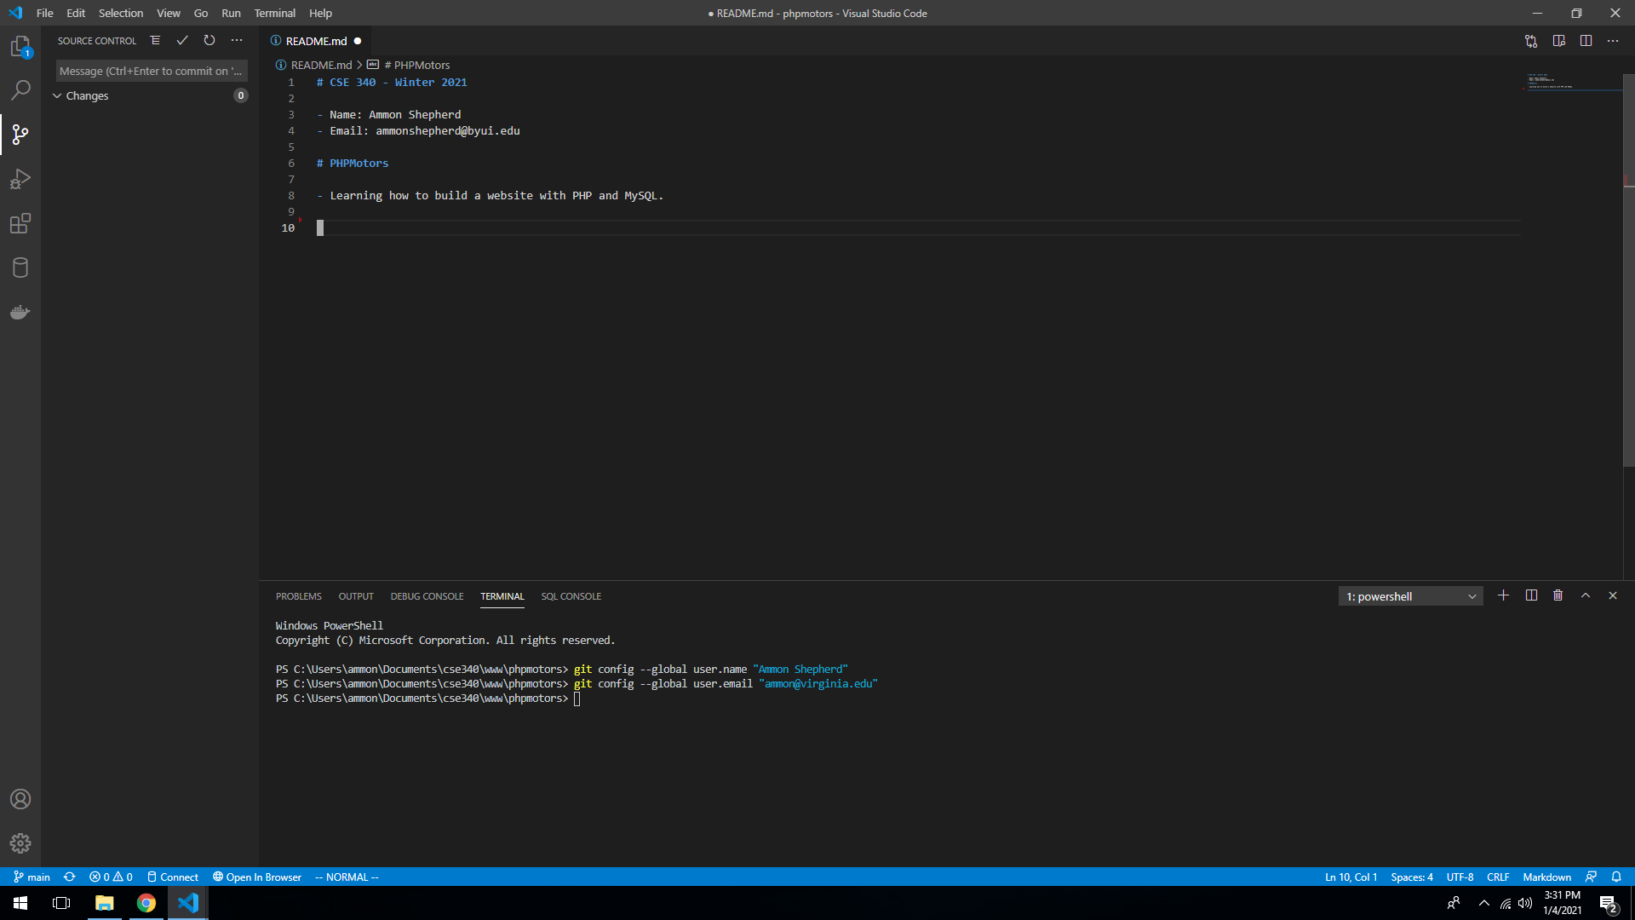The image size is (1635, 920).
Task: Open editor more actions ellipsis
Action: click(1613, 41)
